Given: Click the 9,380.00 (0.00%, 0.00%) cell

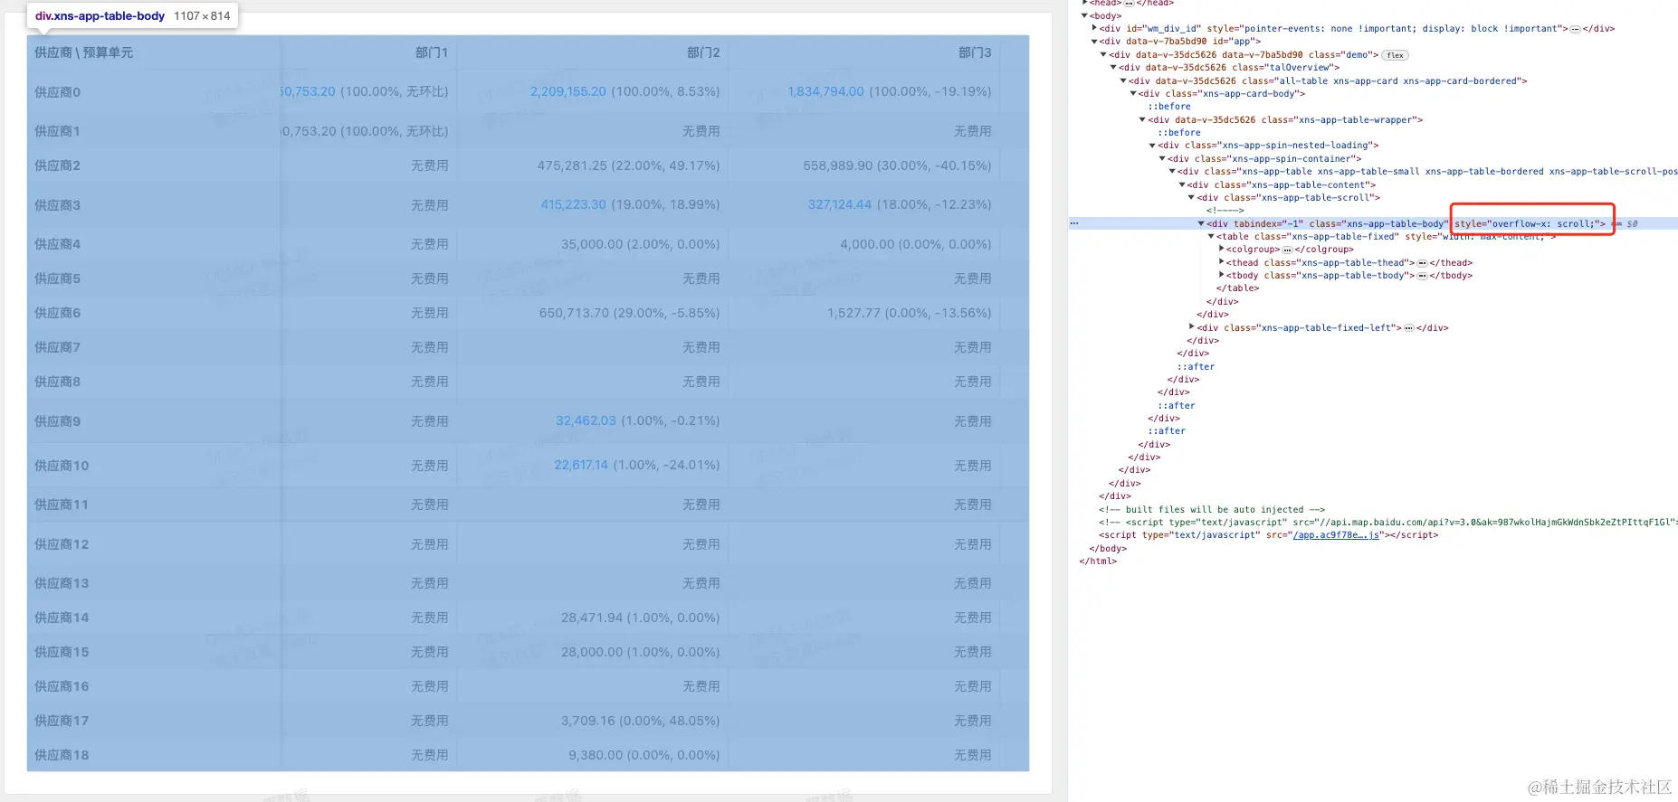Looking at the screenshot, I should (x=644, y=755).
